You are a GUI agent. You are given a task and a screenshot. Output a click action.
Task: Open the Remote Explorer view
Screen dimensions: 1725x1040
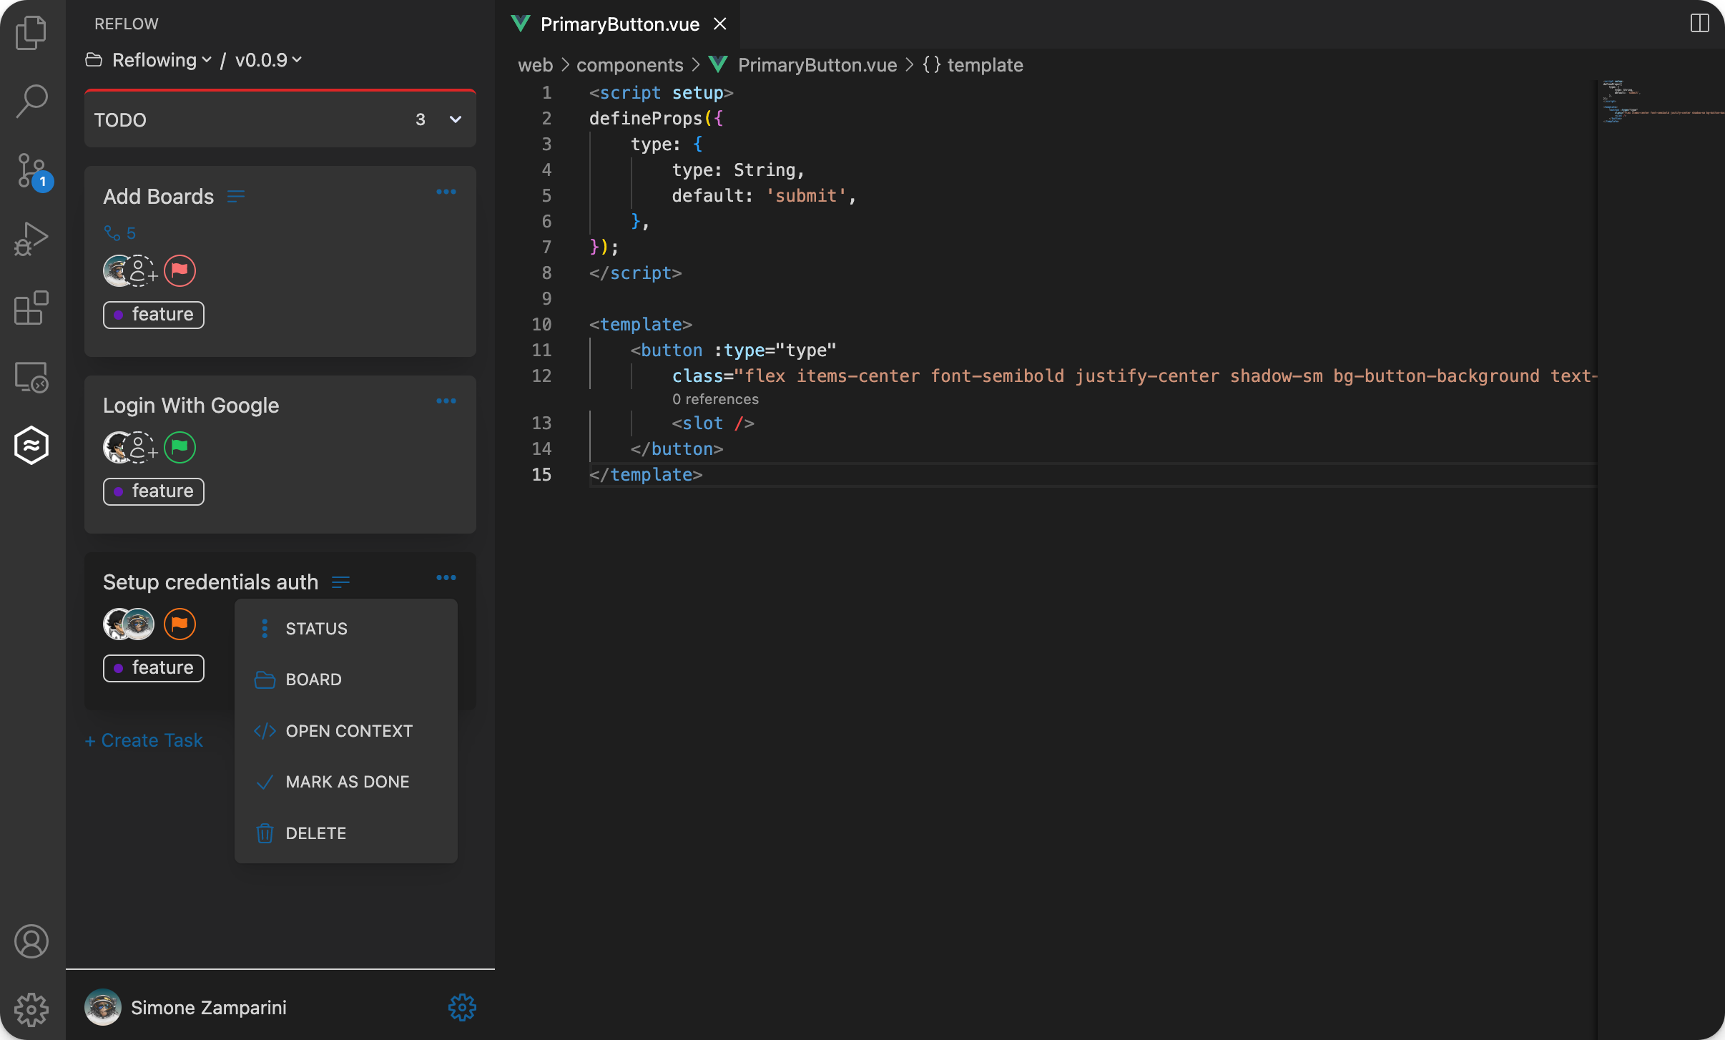tap(31, 377)
